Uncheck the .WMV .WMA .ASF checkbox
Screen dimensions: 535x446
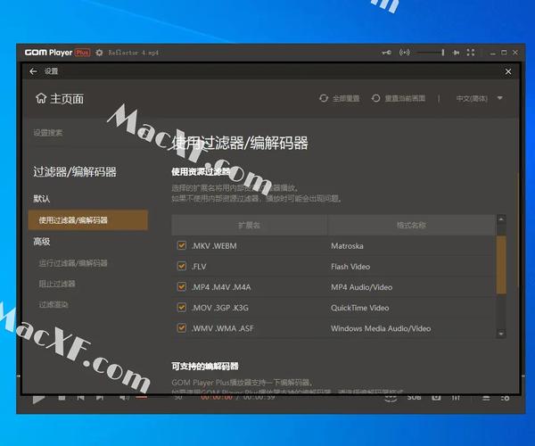182,328
